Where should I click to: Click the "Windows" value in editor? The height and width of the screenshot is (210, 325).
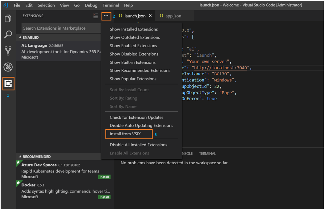coord(223,80)
